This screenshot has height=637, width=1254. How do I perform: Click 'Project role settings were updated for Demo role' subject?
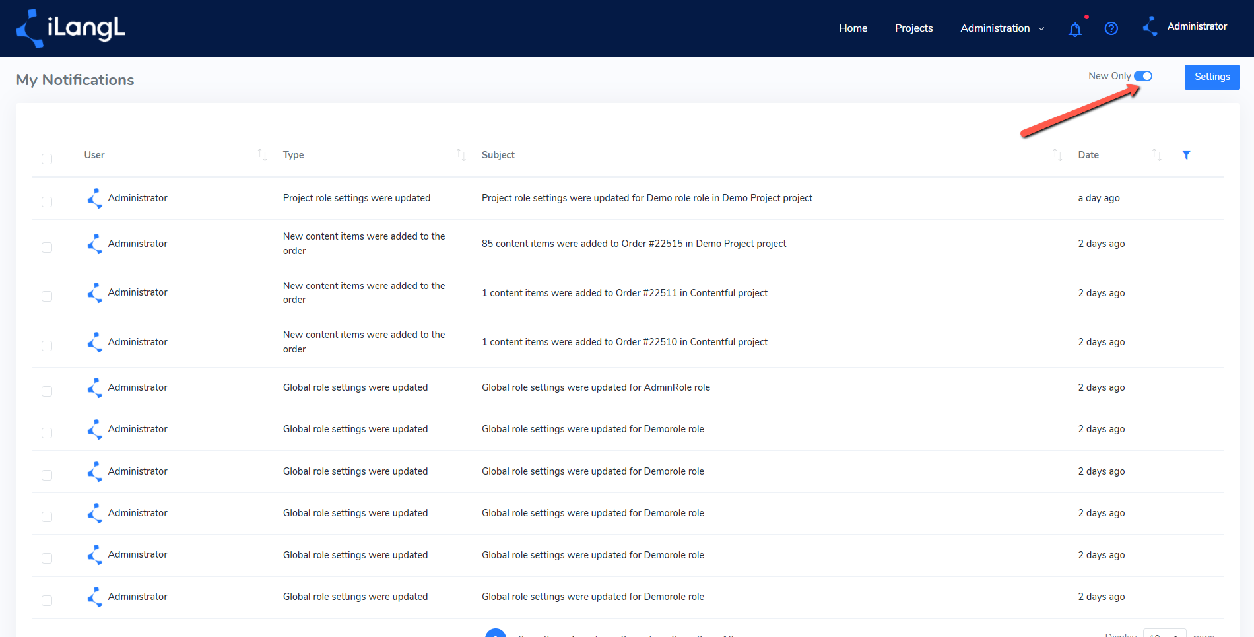click(647, 198)
